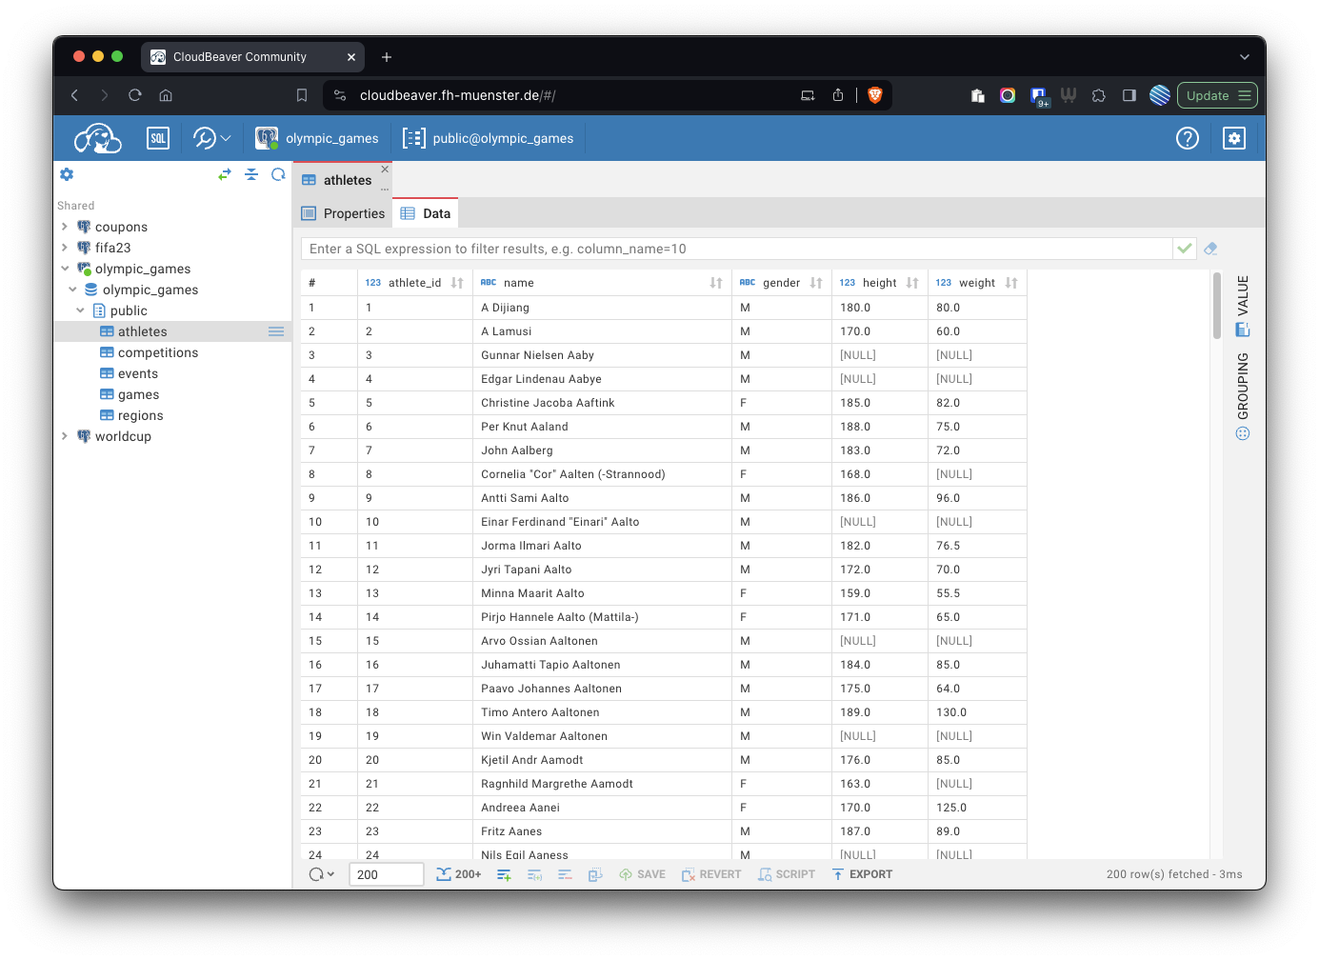Open the settings gear in top bar
This screenshot has width=1319, height=960.
click(1233, 138)
